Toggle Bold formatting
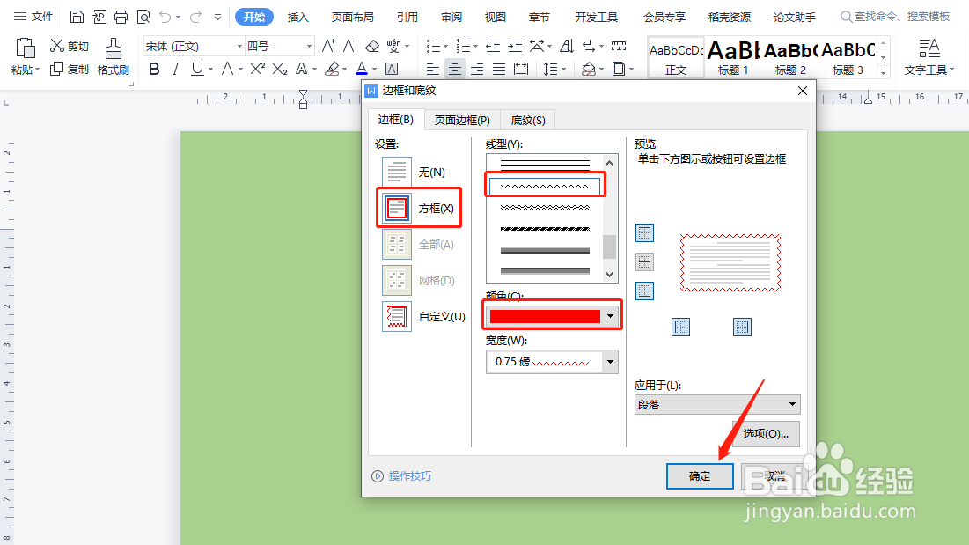This screenshot has width=969, height=545. (155, 70)
